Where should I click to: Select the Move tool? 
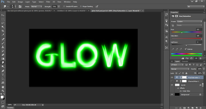pyautogui.click(x=3, y=15)
